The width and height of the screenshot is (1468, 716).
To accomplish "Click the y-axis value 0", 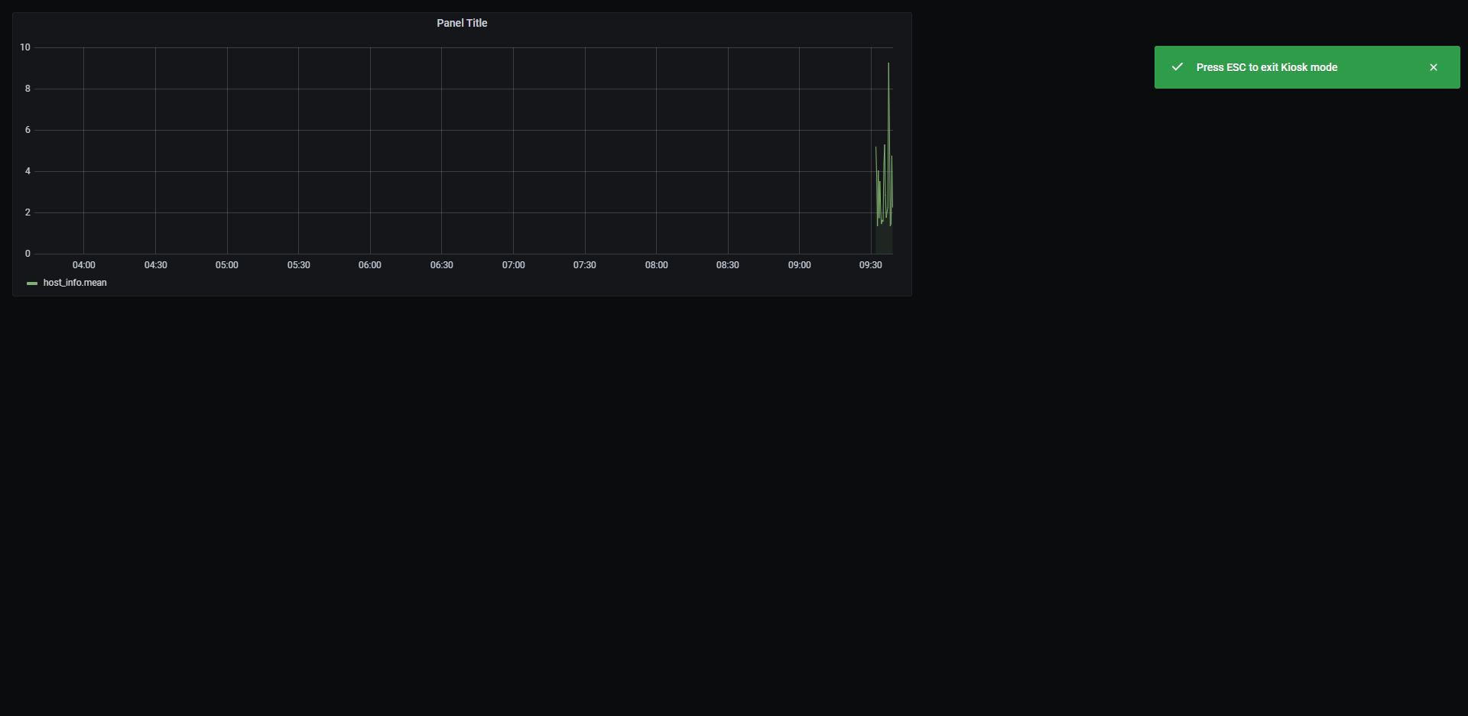I will coord(27,253).
